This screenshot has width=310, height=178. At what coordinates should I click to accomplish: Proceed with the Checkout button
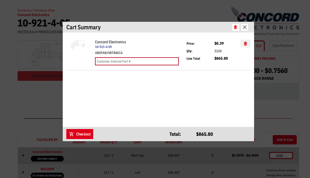[x=80, y=134]
